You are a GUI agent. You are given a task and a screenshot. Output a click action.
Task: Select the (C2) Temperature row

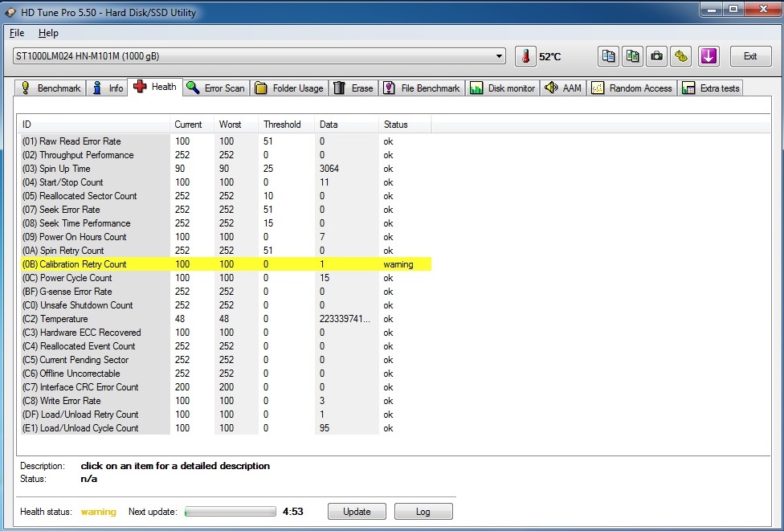click(x=225, y=319)
